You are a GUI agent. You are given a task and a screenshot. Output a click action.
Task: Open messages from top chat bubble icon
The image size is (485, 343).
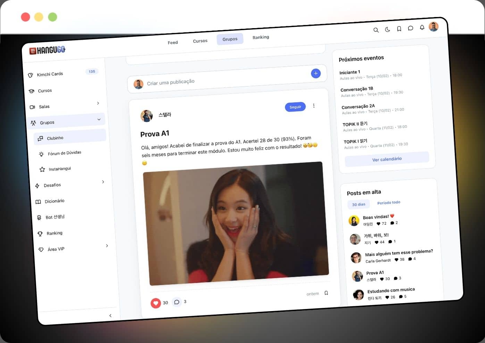(x=410, y=28)
